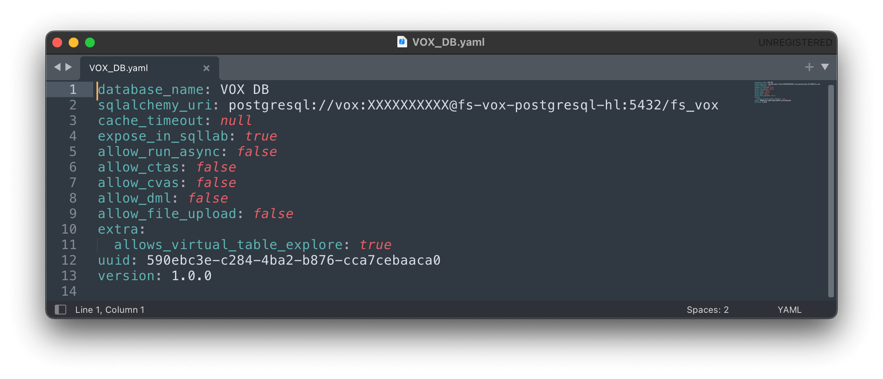Click the sidebar toggle icon in status bar
The width and height of the screenshot is (883, 379).
(61, 310)
